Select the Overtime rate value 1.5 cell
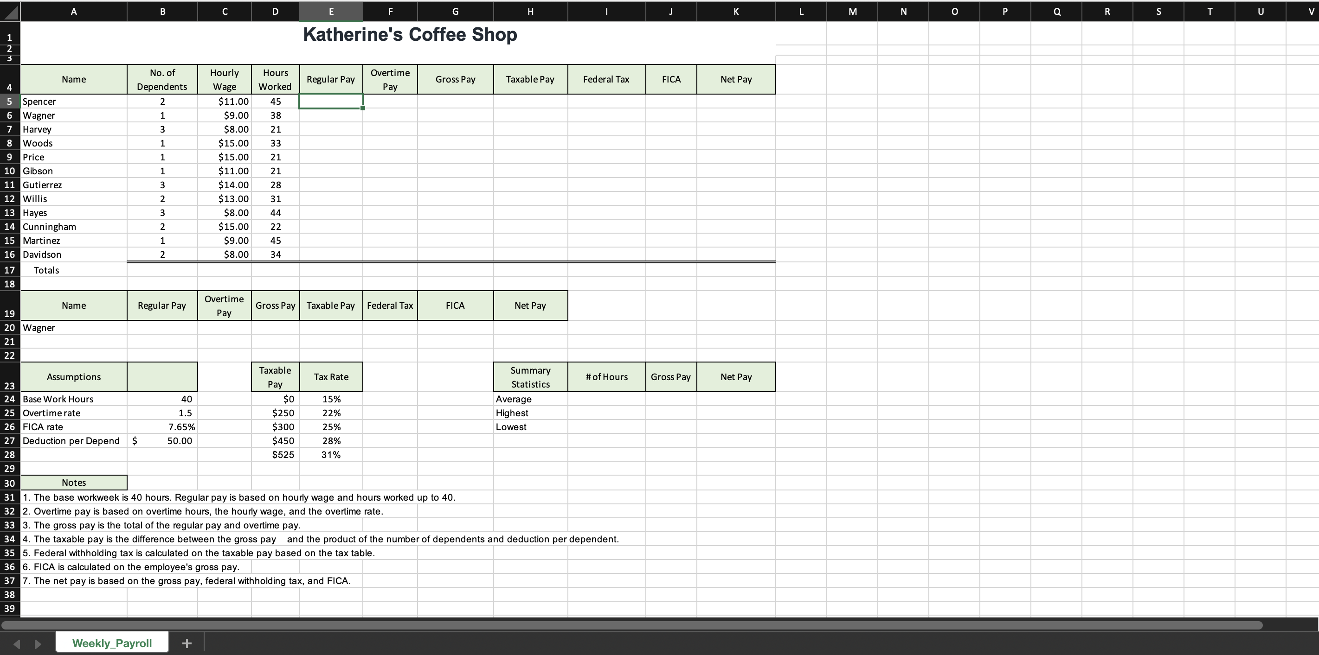The image size is (1319, 655). pos(162,413)
